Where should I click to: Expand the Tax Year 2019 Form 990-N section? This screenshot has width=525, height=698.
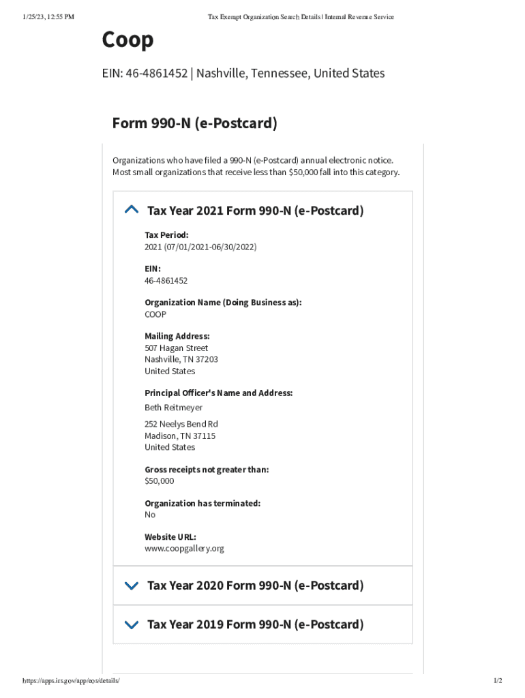(x=255, y=624)
